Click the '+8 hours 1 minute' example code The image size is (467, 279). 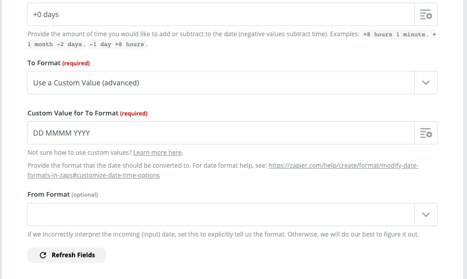click(x=394, y=34)
